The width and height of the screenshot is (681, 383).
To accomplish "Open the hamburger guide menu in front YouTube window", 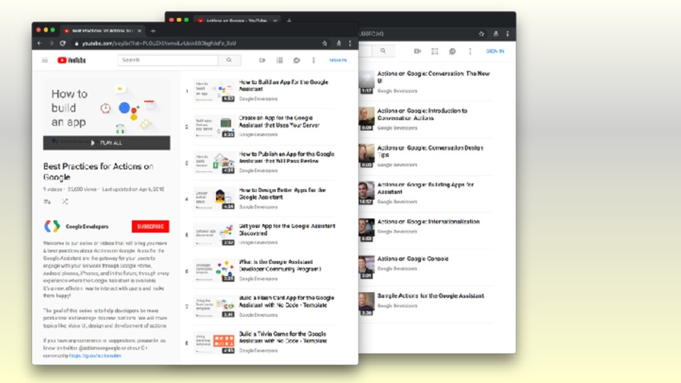I will click(45, 61).
